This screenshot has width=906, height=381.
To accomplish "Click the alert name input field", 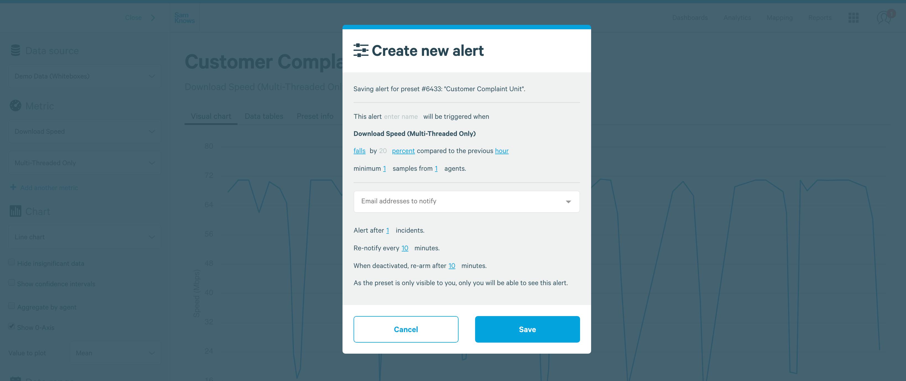I will click(x=401, y=116).
